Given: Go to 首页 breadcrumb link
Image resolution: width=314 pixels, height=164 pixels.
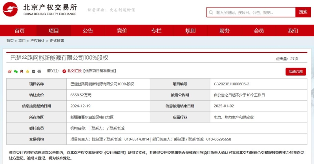Looking at the screenshot, I should pyautogui.click(x=10, y=41).
